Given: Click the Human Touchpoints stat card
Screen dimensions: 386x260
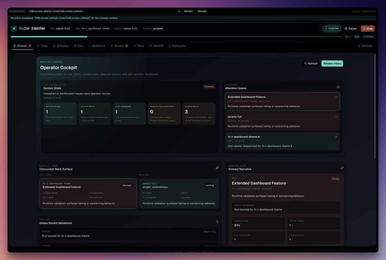Looking at the screenshot, I should pyautogui.click(x=164, y=114).
